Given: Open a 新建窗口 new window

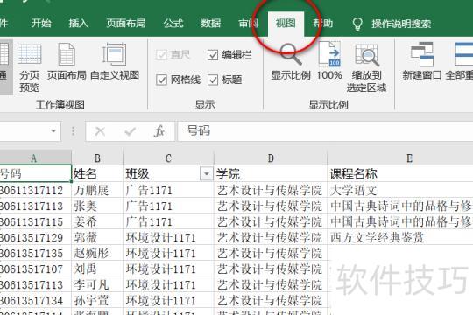Looking at the screenshot, I should point(422,62).
